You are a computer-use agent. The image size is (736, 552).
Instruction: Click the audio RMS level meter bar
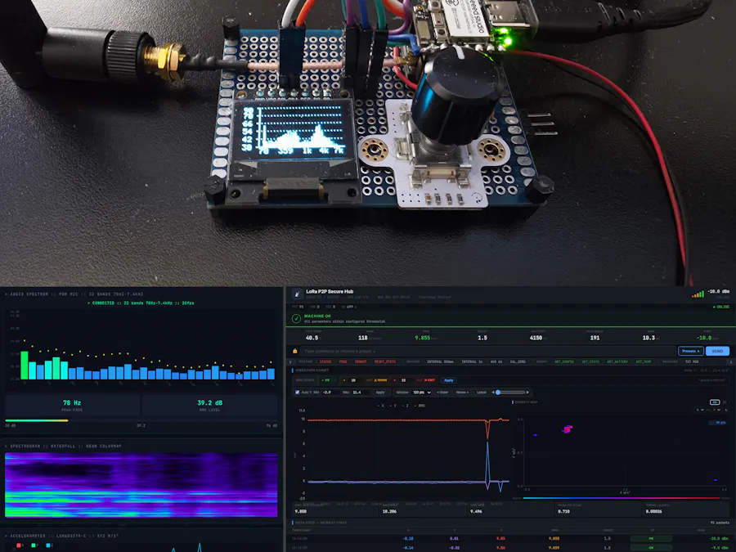tap(141, 420)
